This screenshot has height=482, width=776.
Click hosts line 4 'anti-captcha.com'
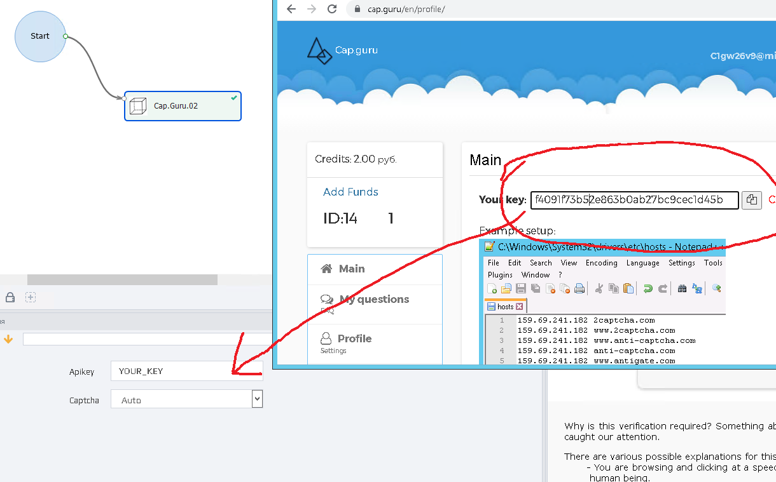click(635, 351)
